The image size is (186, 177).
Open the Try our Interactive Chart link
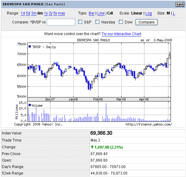click(122, 34)
